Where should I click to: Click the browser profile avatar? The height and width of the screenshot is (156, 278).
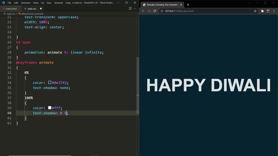click(x=268, y=11)
